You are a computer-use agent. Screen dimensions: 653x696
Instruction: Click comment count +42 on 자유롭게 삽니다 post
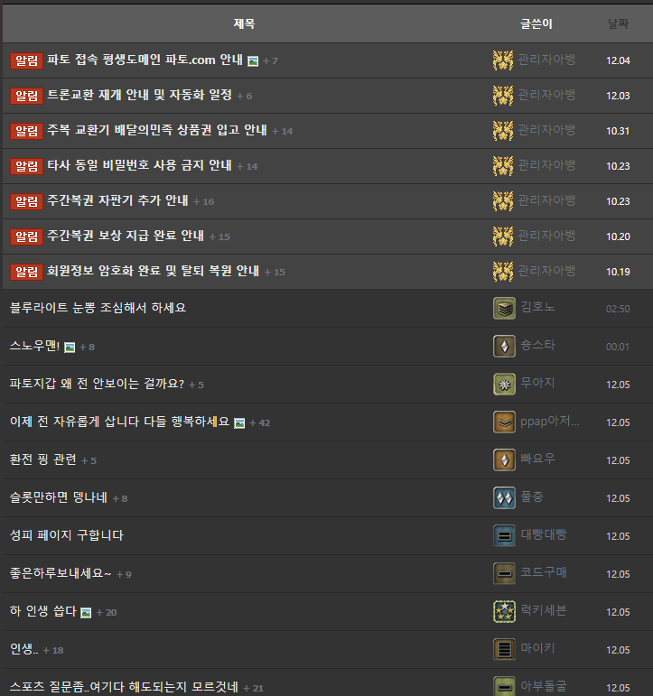point(260,423)
